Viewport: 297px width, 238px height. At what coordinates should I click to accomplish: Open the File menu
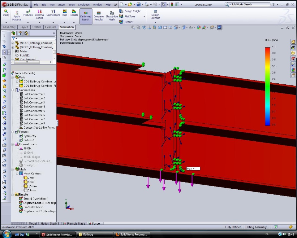point(36,5)
